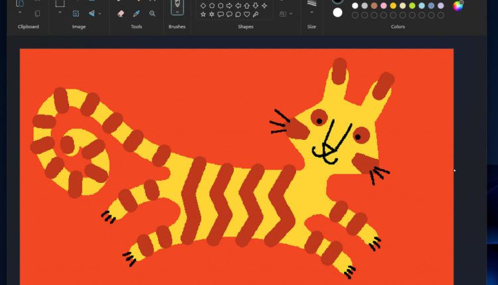Choose the light turquoise palette swatch

coord(422,6)
